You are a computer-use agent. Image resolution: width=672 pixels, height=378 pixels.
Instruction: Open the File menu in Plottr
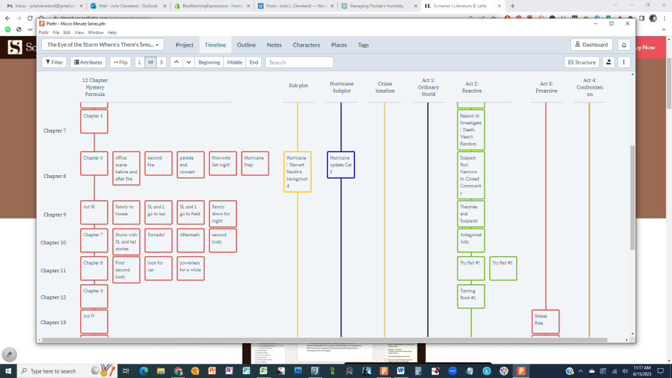[56, 31]
